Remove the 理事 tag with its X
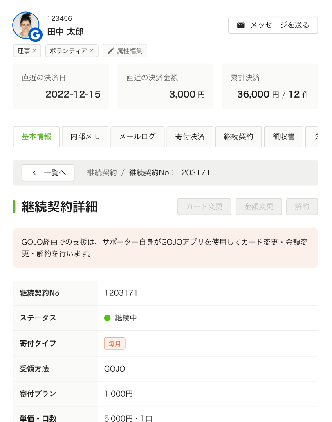Screen dimensions: 332x422 click(34, 51)
